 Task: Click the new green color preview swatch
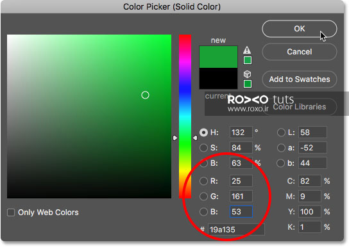[x=218, y=57]
